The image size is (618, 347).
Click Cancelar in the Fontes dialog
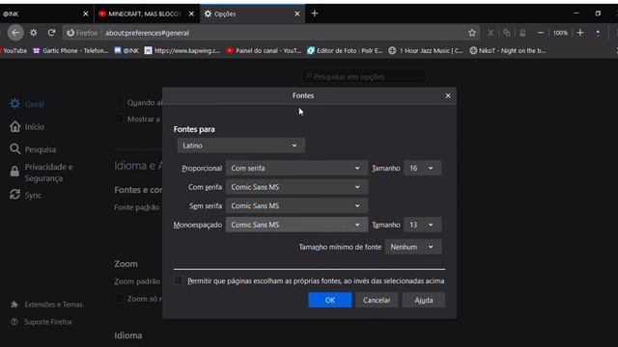(377, 300)
